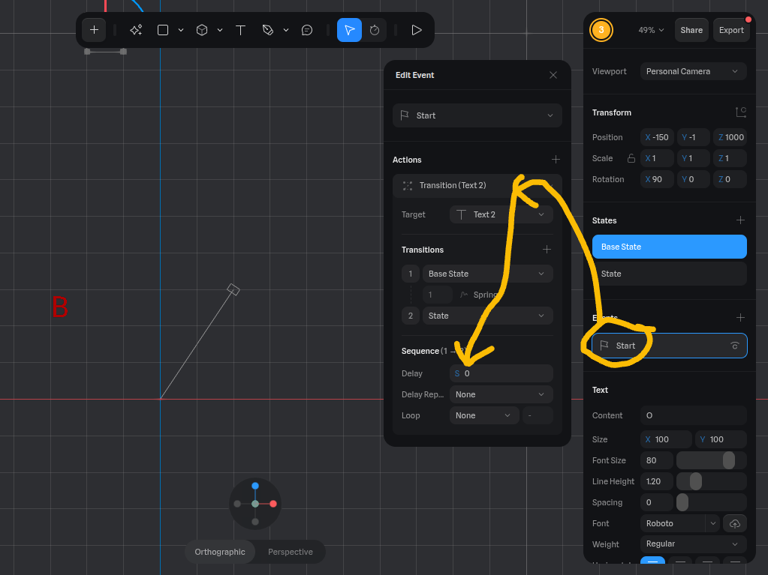Click the loop count field with dash

coord(538,415)
